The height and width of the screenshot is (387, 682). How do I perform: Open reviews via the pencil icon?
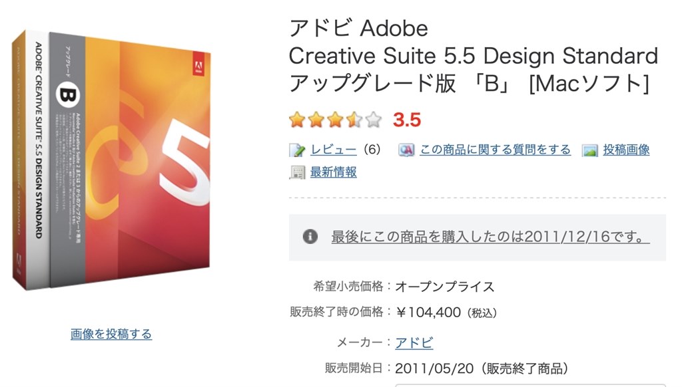click(x=295, y=149)
